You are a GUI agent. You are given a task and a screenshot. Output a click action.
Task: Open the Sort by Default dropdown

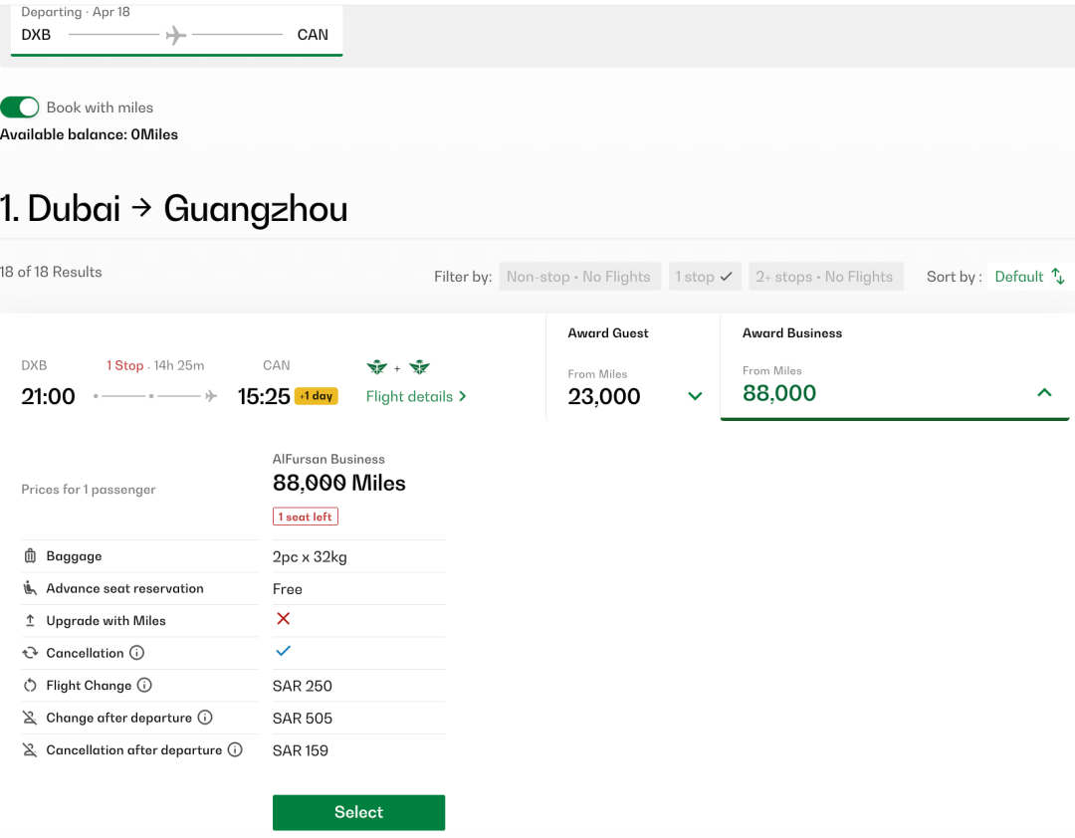(1030, 277)
